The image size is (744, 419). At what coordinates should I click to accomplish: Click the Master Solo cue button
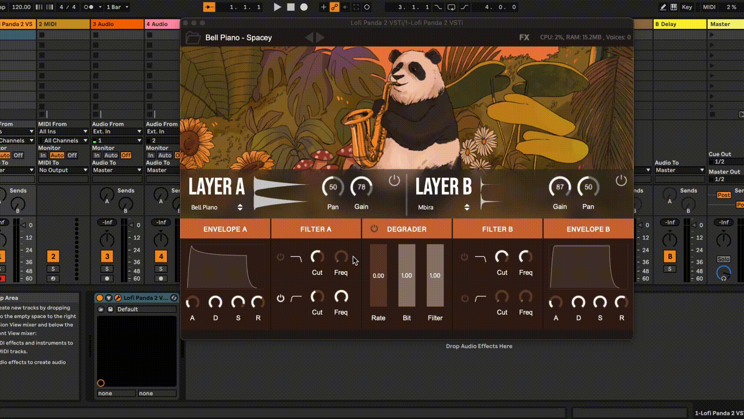pyautogui.click(x=723, y=259)
